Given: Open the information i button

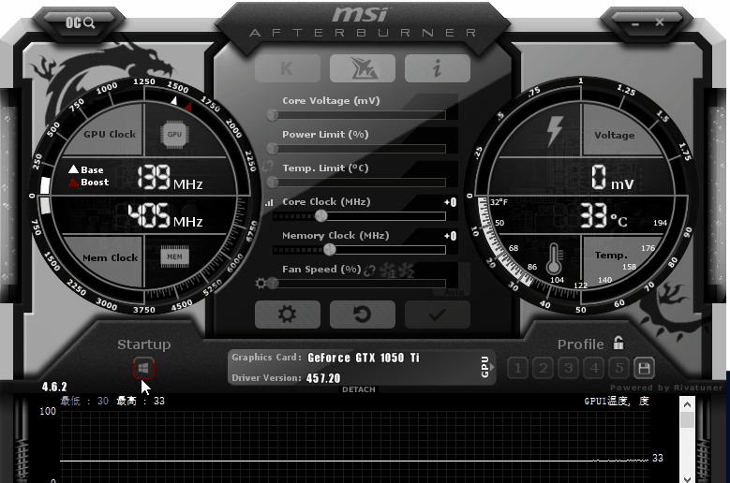Looking at the screenshot, I should coord(438,68).
